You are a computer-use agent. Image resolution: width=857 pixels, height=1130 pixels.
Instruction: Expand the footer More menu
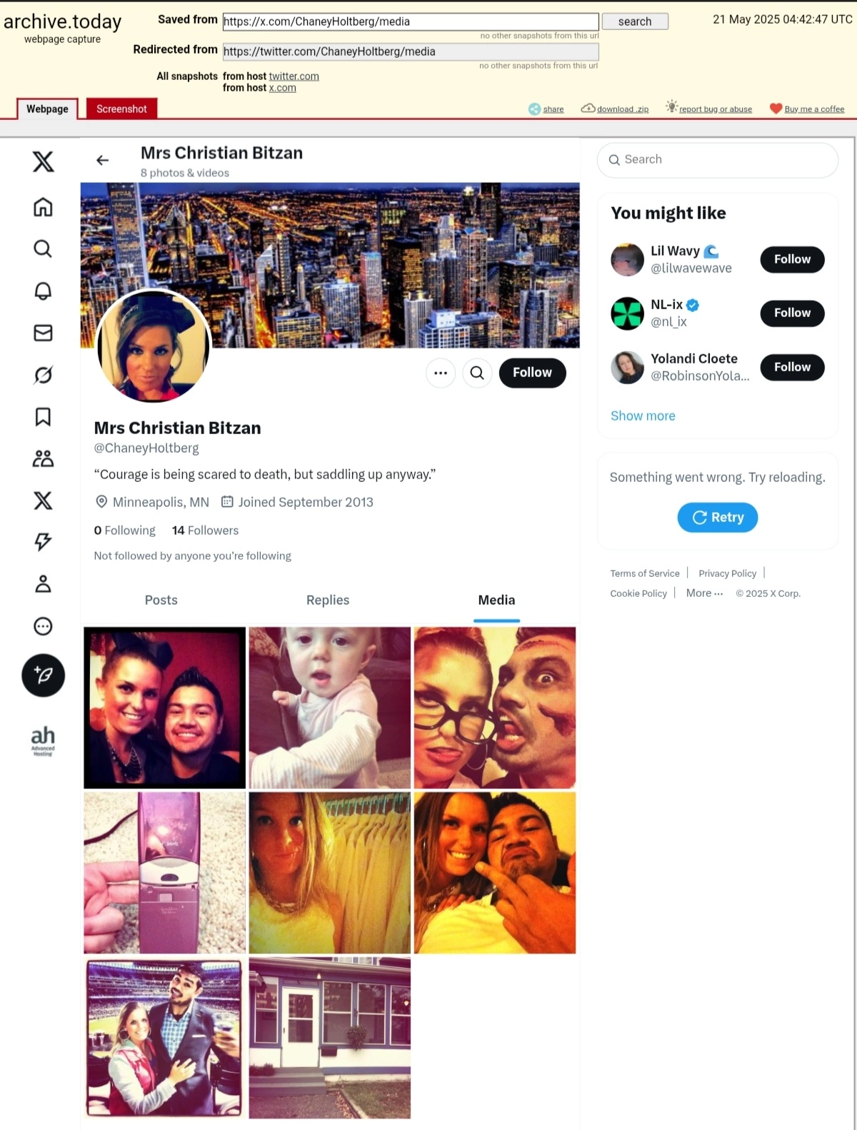(704, 592)
